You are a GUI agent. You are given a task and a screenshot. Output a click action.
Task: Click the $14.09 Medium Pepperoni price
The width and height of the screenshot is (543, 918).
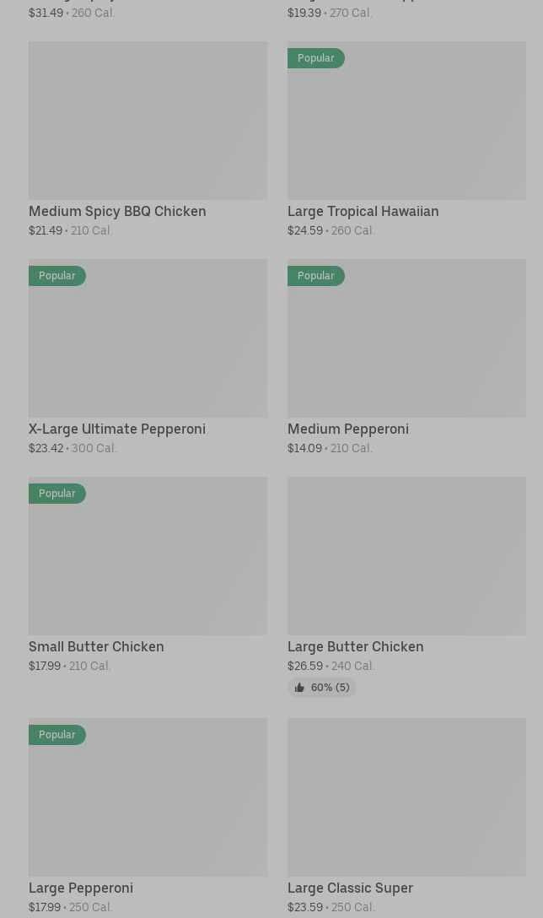(x=304, y=448)
